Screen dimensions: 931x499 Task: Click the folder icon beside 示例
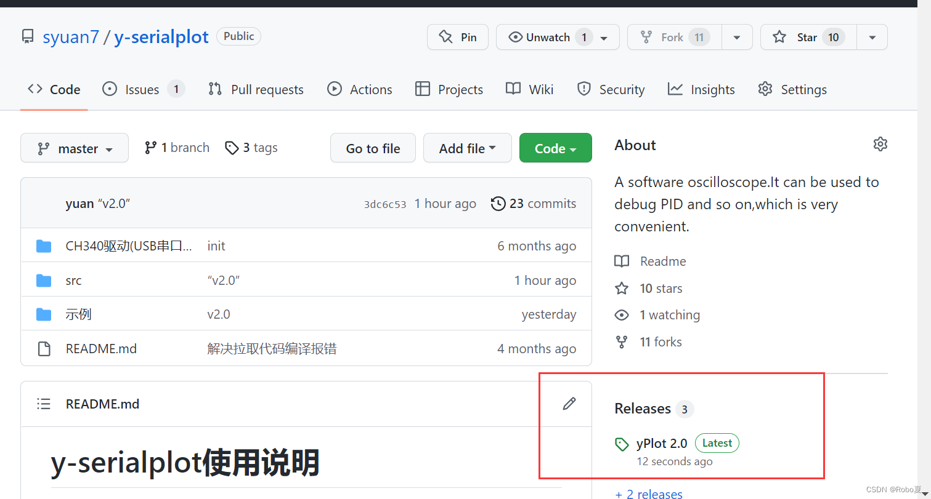(44, 314)
